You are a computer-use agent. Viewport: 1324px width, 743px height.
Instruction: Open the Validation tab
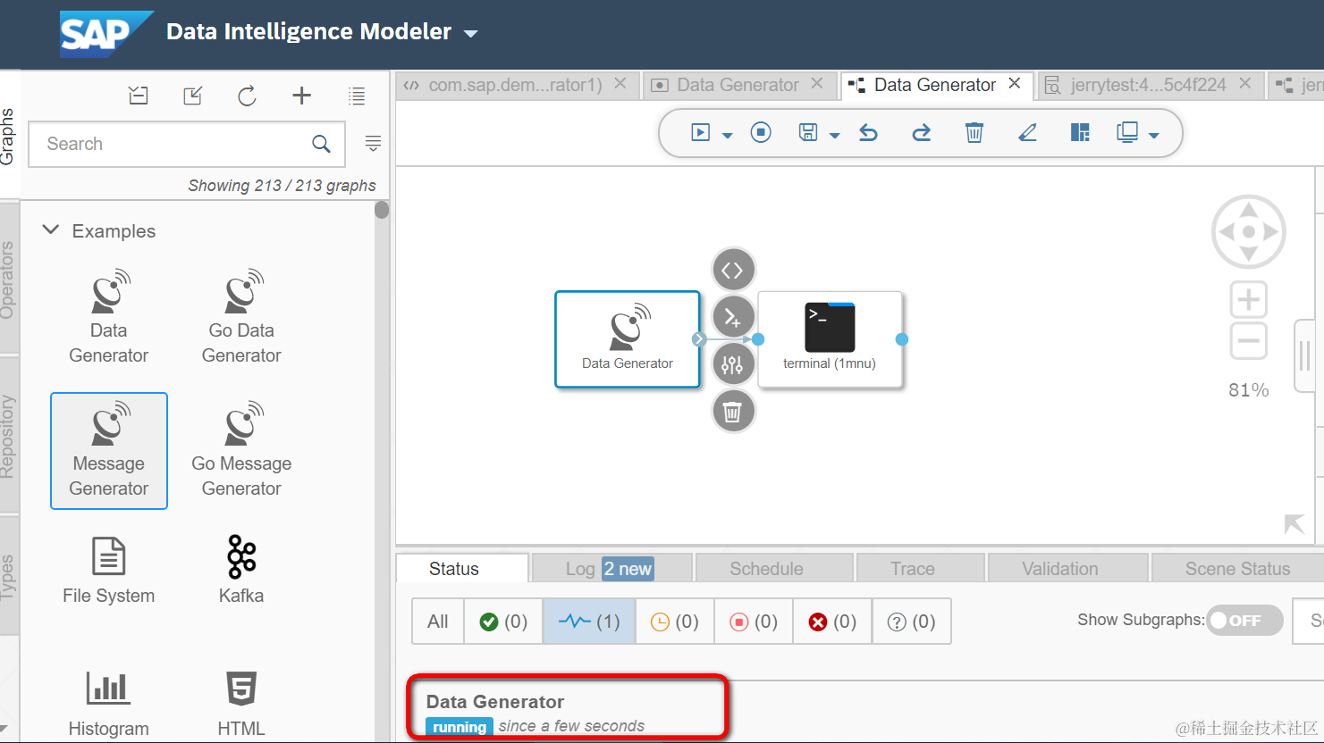click(x=1067, y=569)
